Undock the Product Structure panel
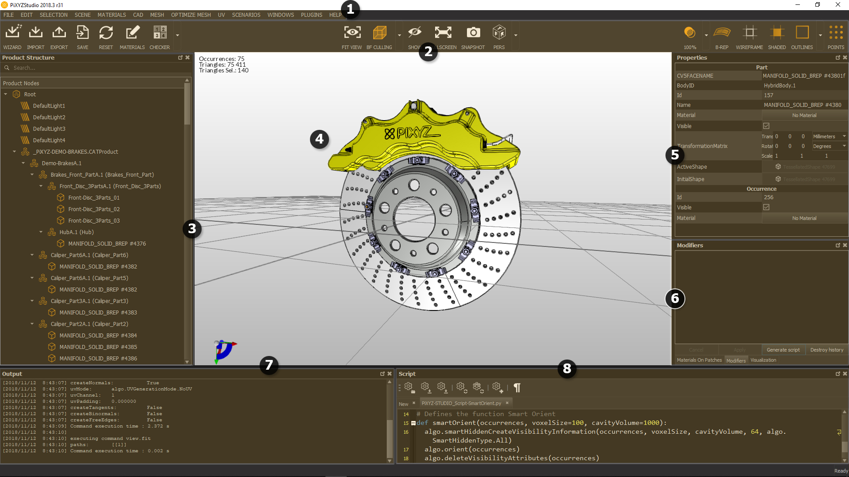849x477 pixels. point(180,57)
